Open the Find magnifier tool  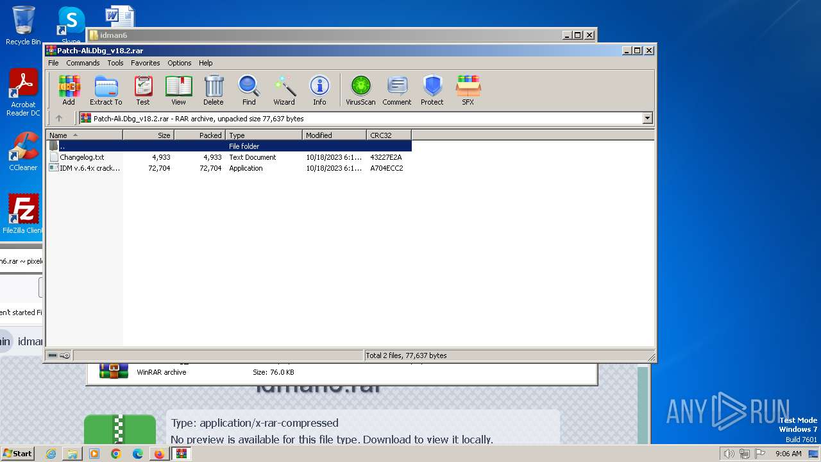tap(249, 90)
